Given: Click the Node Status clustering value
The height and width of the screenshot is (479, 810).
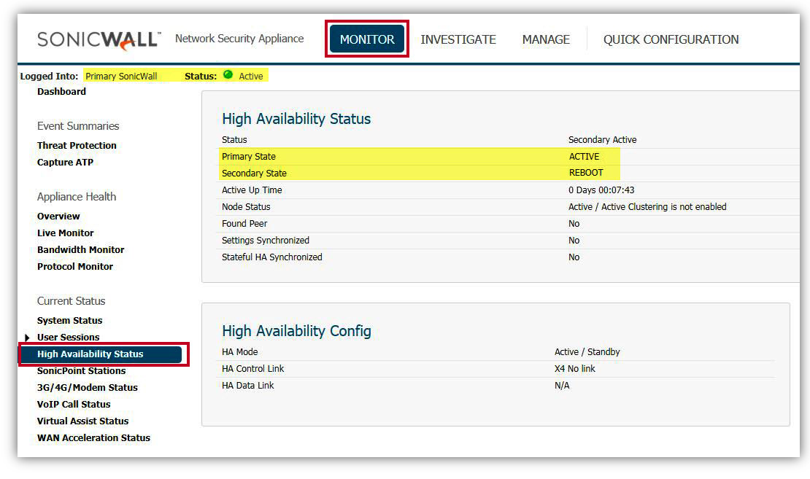Looking at the screenshot, I should coord(647,207).
